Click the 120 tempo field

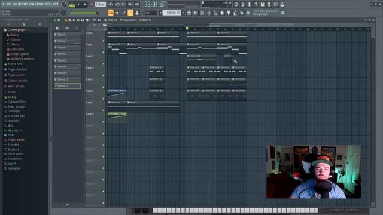(x=100, y=4)
